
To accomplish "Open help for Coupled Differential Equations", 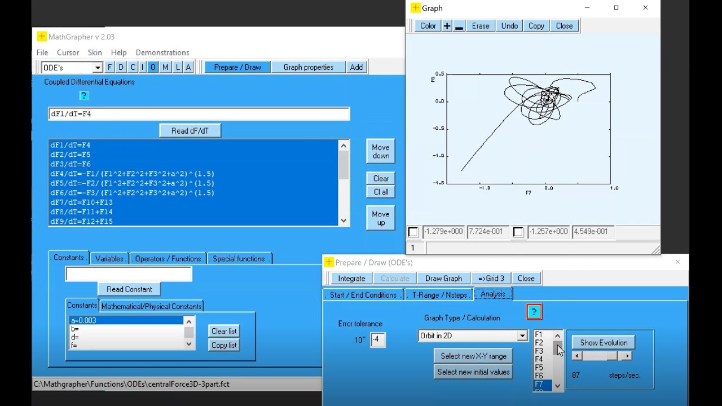I will (84, 95).
